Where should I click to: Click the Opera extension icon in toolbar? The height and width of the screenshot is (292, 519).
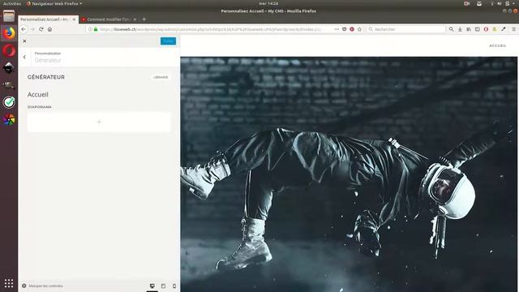[486, 29]
